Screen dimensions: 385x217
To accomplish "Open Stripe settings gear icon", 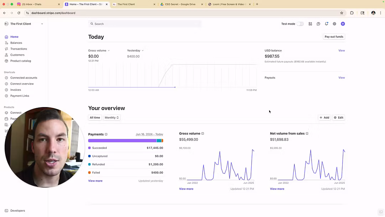I will click(334, 24).
